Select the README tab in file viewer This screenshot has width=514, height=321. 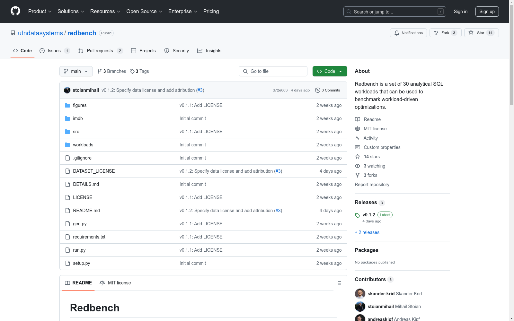point(78,283)
